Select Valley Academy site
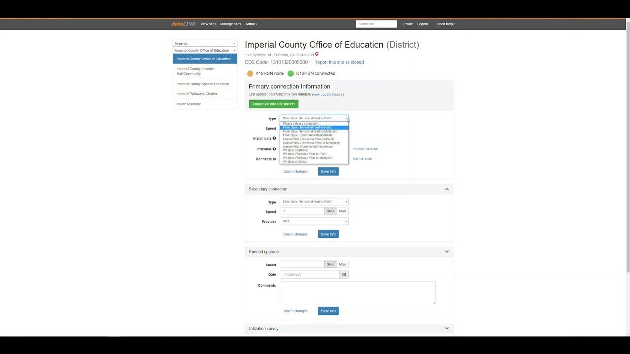The height and width of the screenshot is (354, 630). pos(205,104)
